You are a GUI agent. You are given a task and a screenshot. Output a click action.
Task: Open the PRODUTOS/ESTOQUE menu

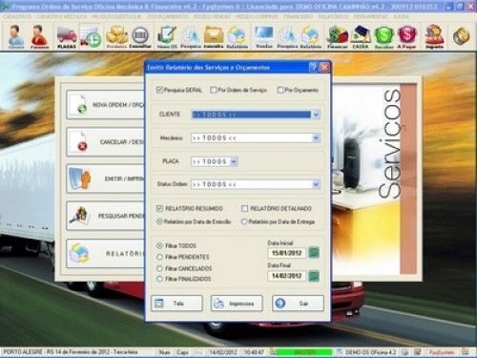(x=116, y=16)
